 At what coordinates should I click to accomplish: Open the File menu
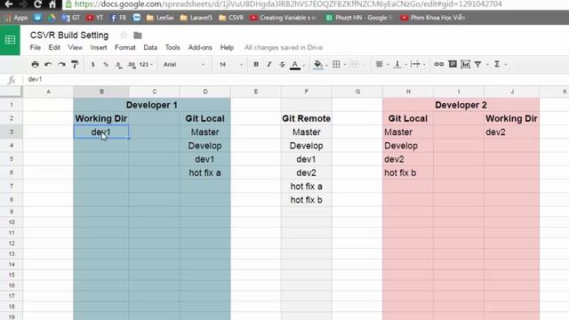pyautogui.click(x=36, y=47)
